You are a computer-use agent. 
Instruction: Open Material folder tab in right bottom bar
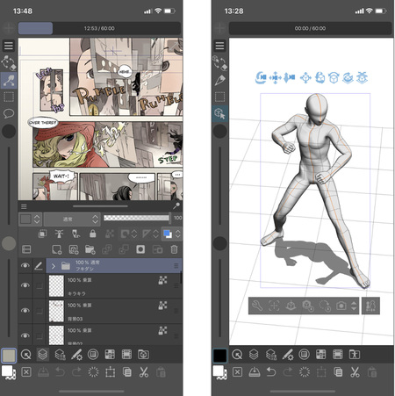[355, 355]
